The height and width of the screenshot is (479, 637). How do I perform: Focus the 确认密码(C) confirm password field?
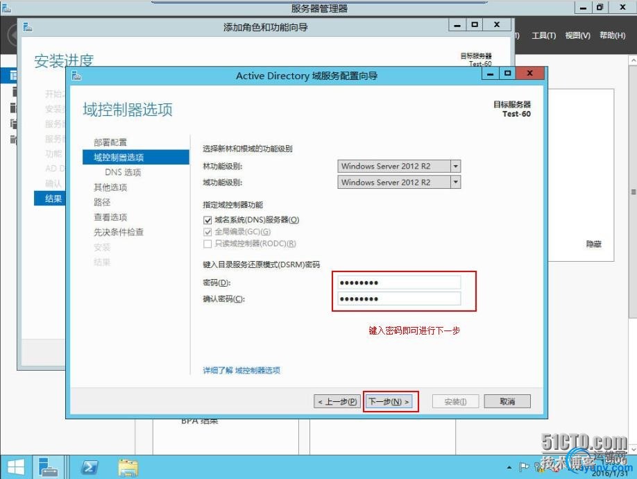[399, 299]
